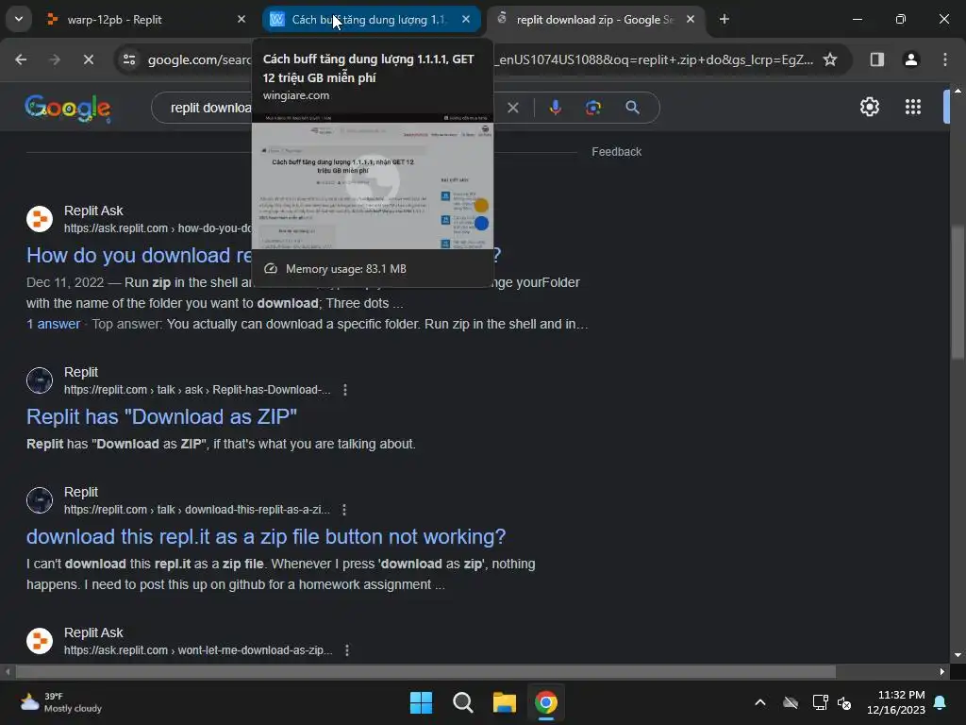
Task: Close the Cách buff tăng dung lượng tab
Action: pos(466,20)
